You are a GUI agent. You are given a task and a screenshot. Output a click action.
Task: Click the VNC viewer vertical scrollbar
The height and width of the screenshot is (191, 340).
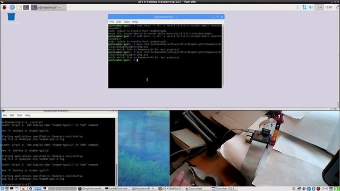[338, 56]
